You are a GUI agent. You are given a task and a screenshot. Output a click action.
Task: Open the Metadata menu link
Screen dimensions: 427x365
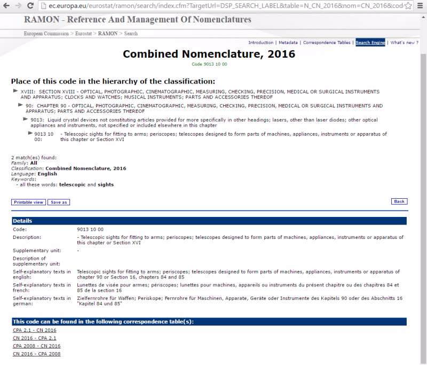pyautogui.click(x=288, y=43)
